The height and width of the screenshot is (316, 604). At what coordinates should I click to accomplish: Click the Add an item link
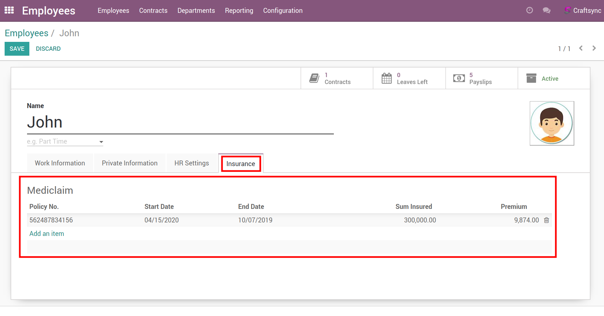47,234
